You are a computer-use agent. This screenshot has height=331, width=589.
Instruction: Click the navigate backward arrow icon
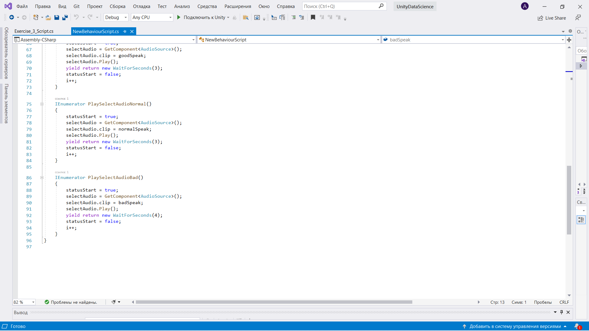click(12, 17)
